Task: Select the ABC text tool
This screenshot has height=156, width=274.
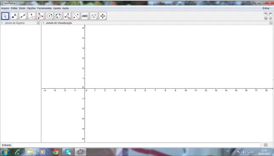Action: [x=85, y=16]
